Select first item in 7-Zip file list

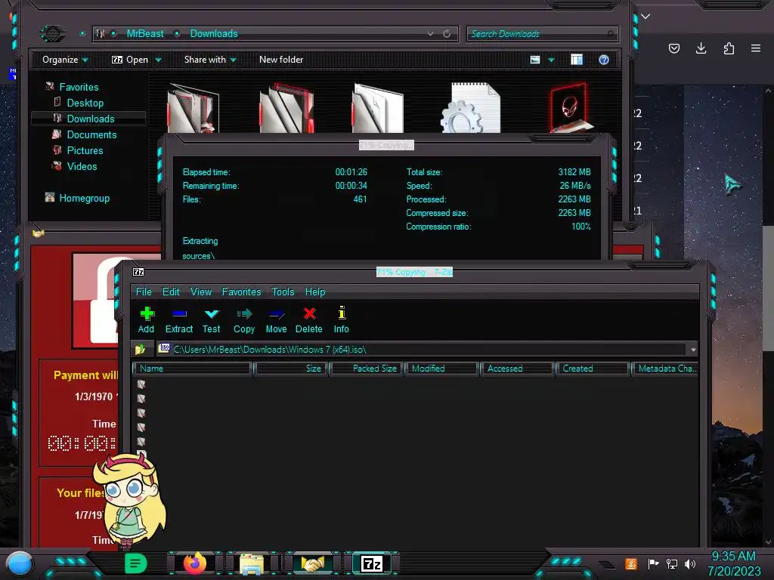141,384
